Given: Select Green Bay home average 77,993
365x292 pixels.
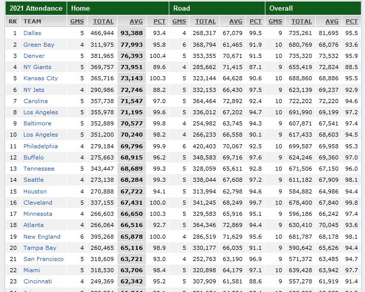Looking at the screenshot, I should click(x=132, y=45).
